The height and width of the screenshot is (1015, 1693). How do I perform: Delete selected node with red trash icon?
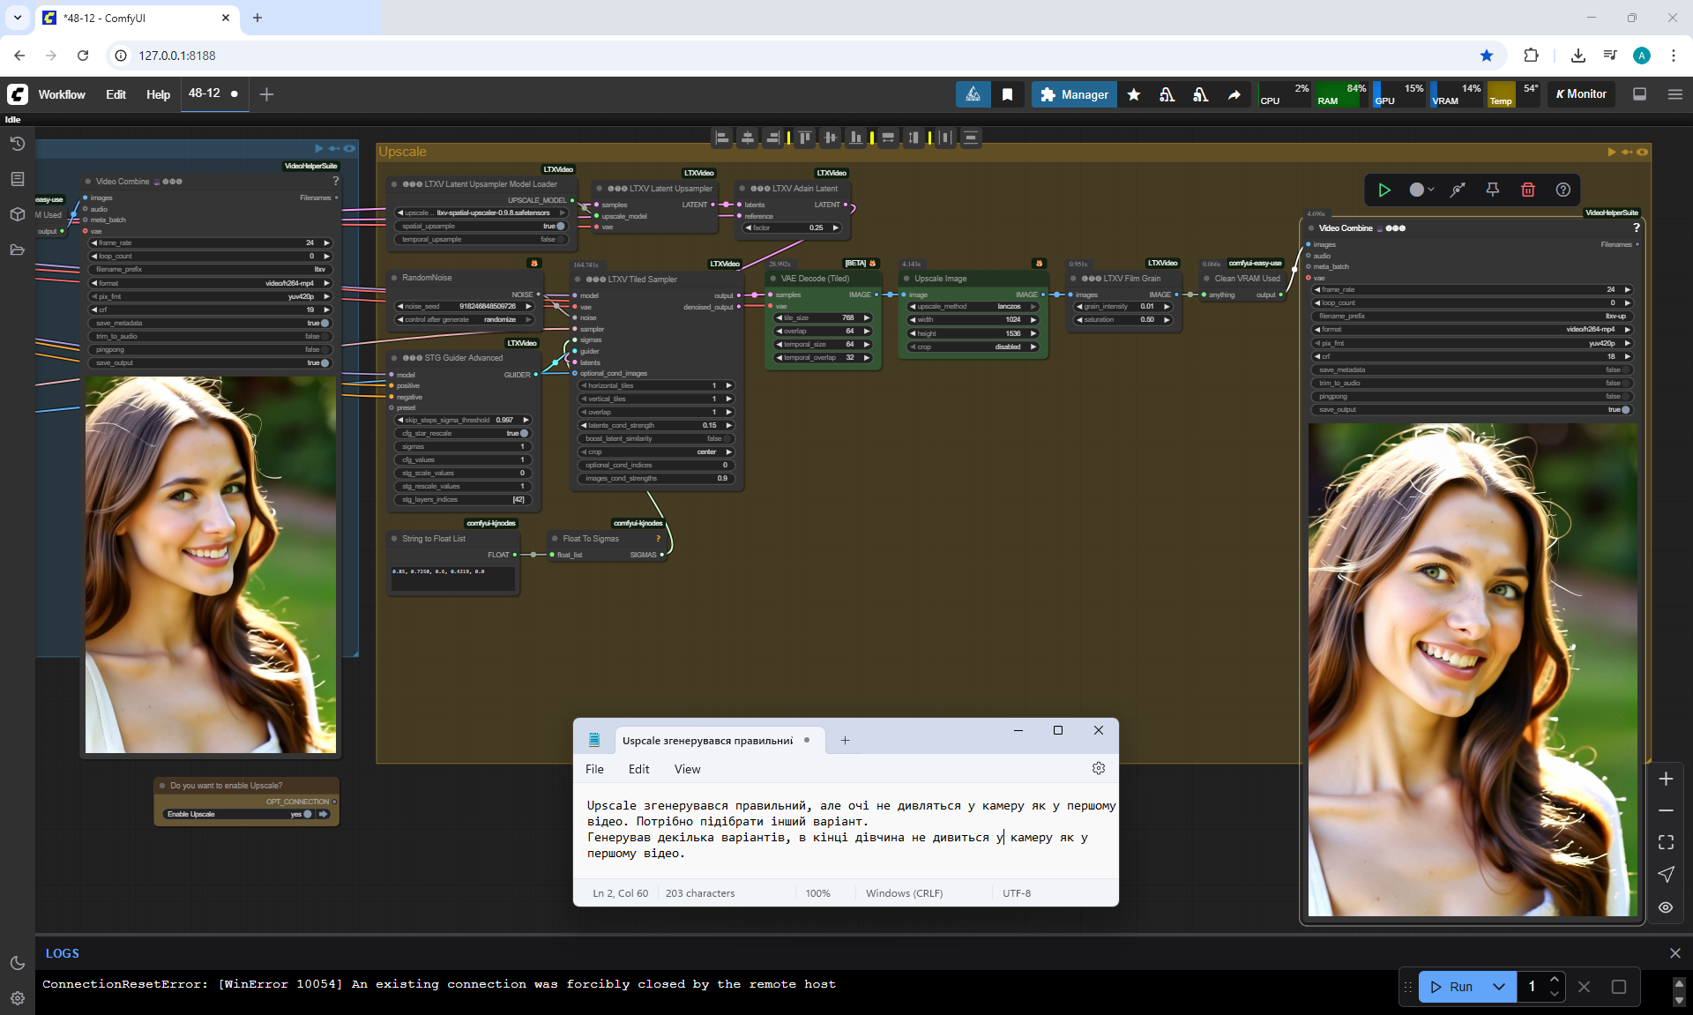[1528, 190]
